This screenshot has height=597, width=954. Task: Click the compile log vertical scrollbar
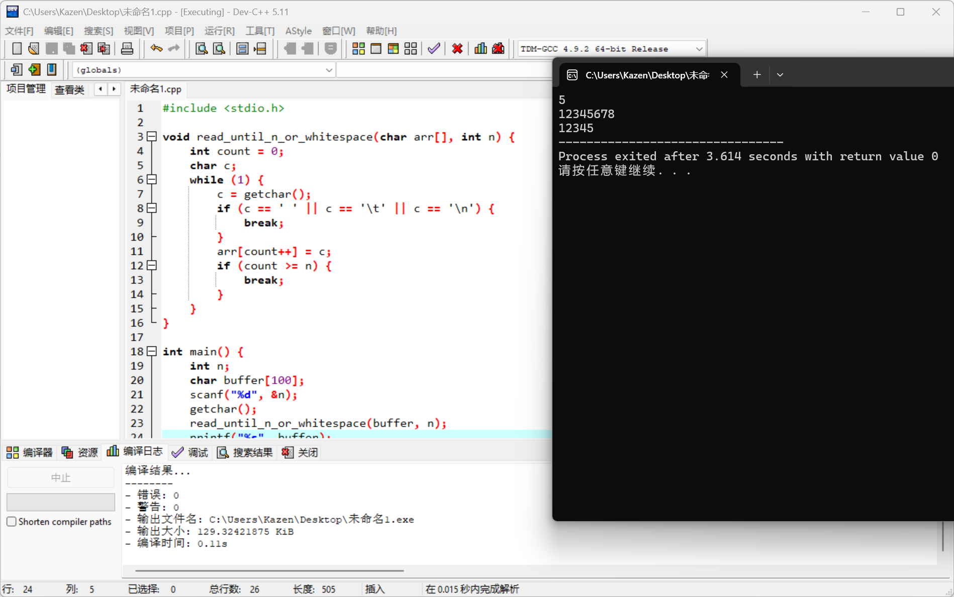(943, 536)
